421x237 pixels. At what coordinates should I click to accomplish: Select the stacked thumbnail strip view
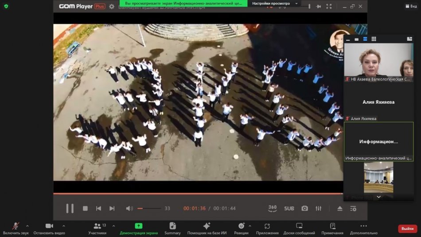point(365,39)
